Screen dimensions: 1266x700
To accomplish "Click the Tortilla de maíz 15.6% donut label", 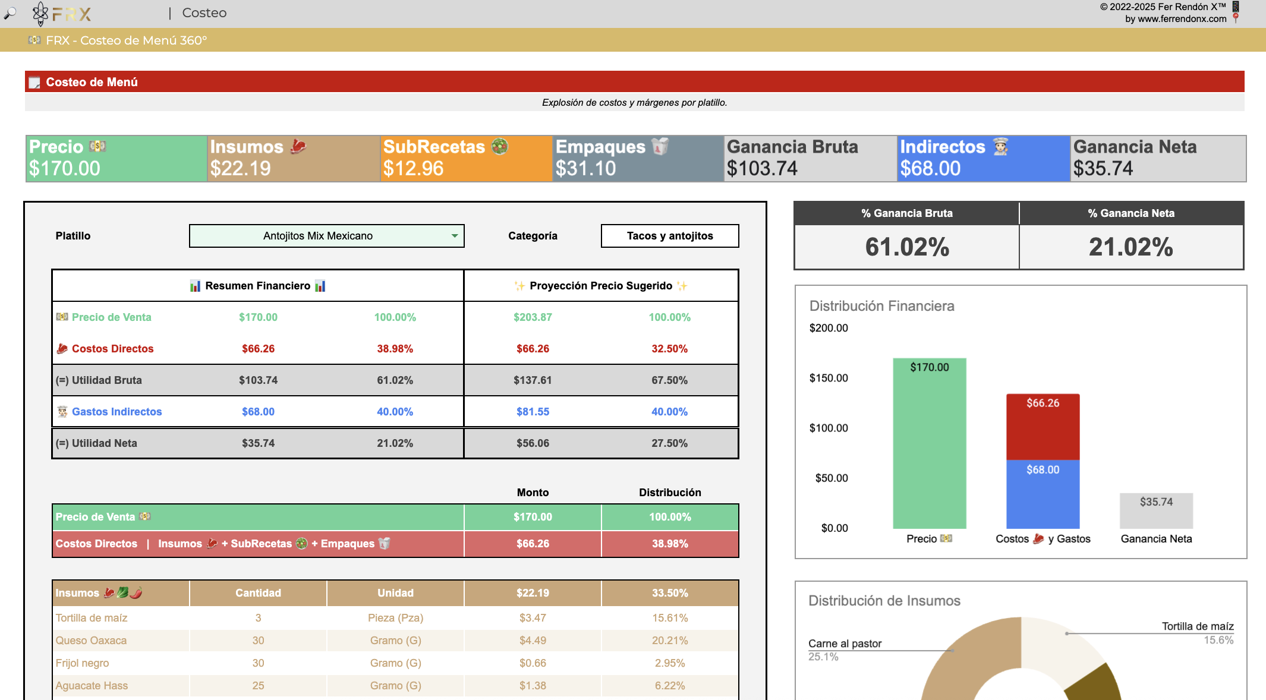I will click(x=1198, y=632).
